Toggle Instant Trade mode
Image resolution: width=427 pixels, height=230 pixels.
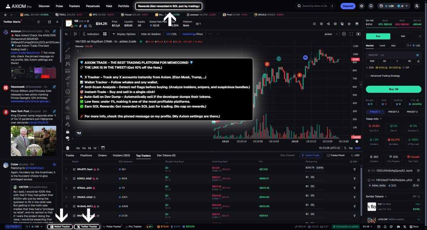point(311,155)
